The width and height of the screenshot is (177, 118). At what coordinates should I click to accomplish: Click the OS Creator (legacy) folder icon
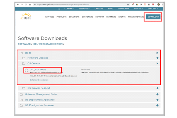click(x=24, y=88)
